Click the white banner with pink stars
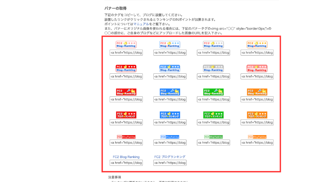 pos(126,44)
